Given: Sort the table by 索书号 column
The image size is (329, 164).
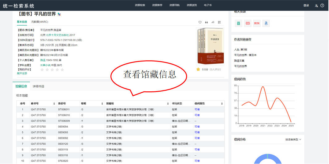Looking at the screenshot, I should pos(54,104).
